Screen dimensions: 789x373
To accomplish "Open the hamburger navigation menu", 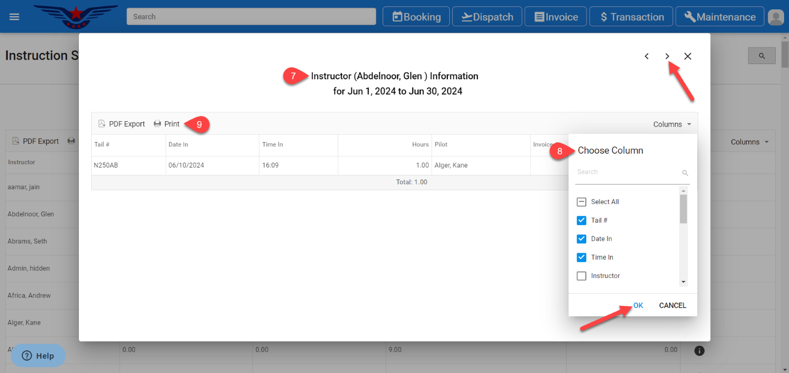I will click(x=14, y=17).
